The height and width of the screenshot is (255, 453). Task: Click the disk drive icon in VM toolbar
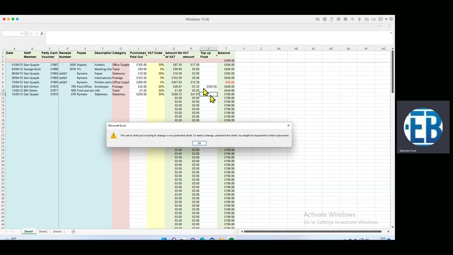367,19
